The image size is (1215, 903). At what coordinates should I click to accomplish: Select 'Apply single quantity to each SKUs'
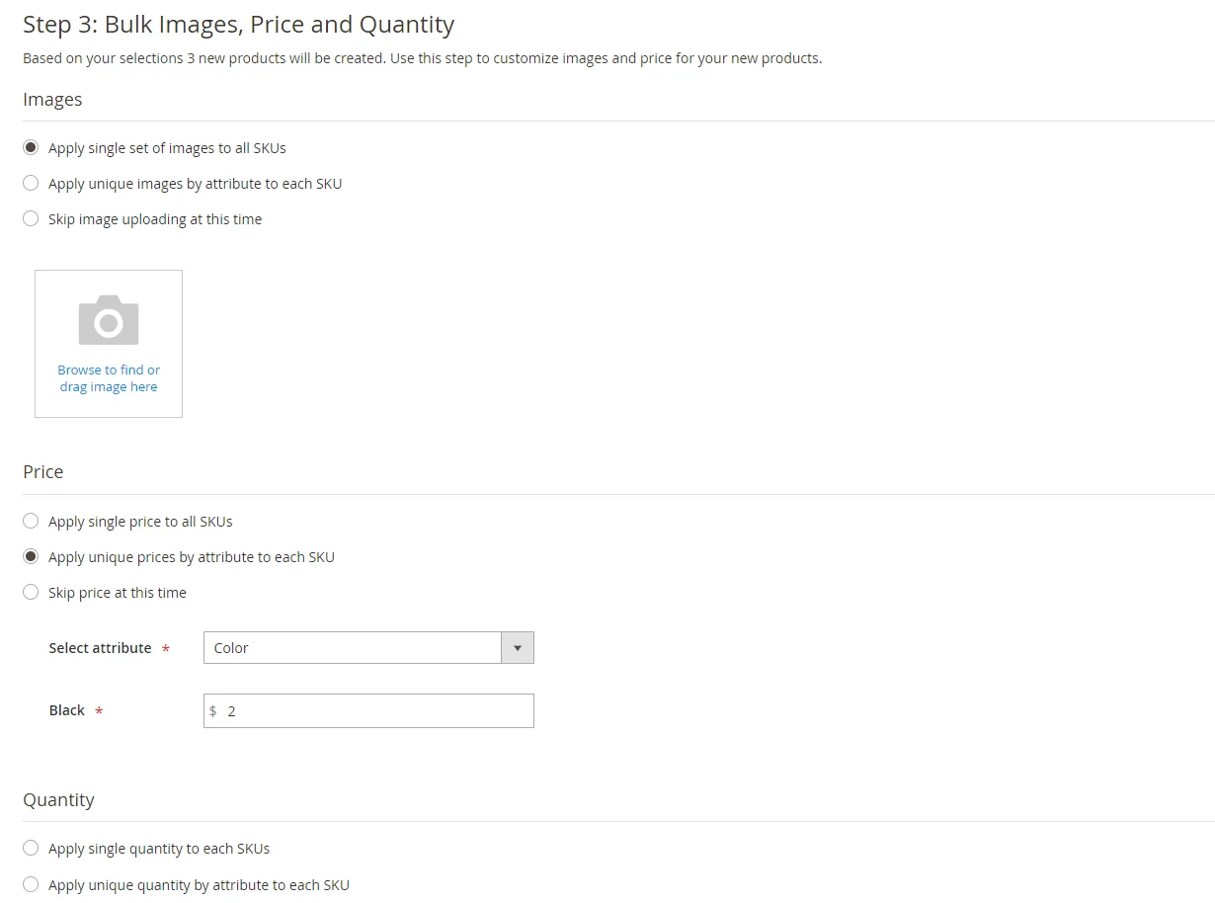pos(31,848)
